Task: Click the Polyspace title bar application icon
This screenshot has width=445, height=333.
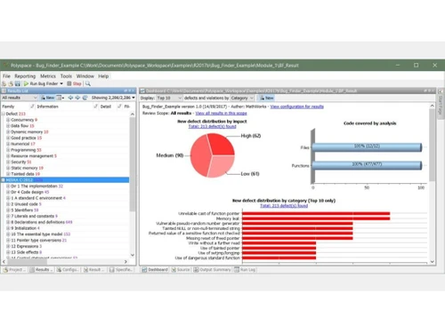Action: coord(5,65)
